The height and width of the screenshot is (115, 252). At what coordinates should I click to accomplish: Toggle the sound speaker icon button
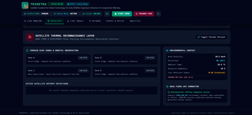click(x=107, y=14)
